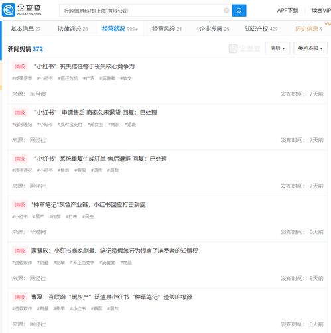Open article '种草笔记灰色产业链' headline
Image resolution: width=331 pixels, height=333 pixels.
click(x=88, y=204)
